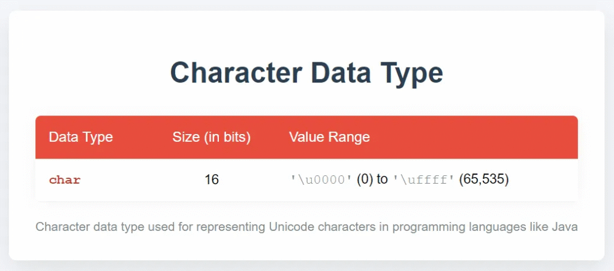Screen dimensions: 614x271
Task: Click the red "char" keyword cell
Action: 65,180
